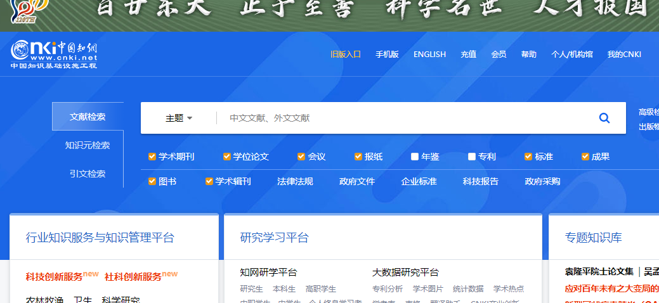The image size is (659, 303).
Task: Open the 主题 search field dropdown
Action: tap(178, 118)
